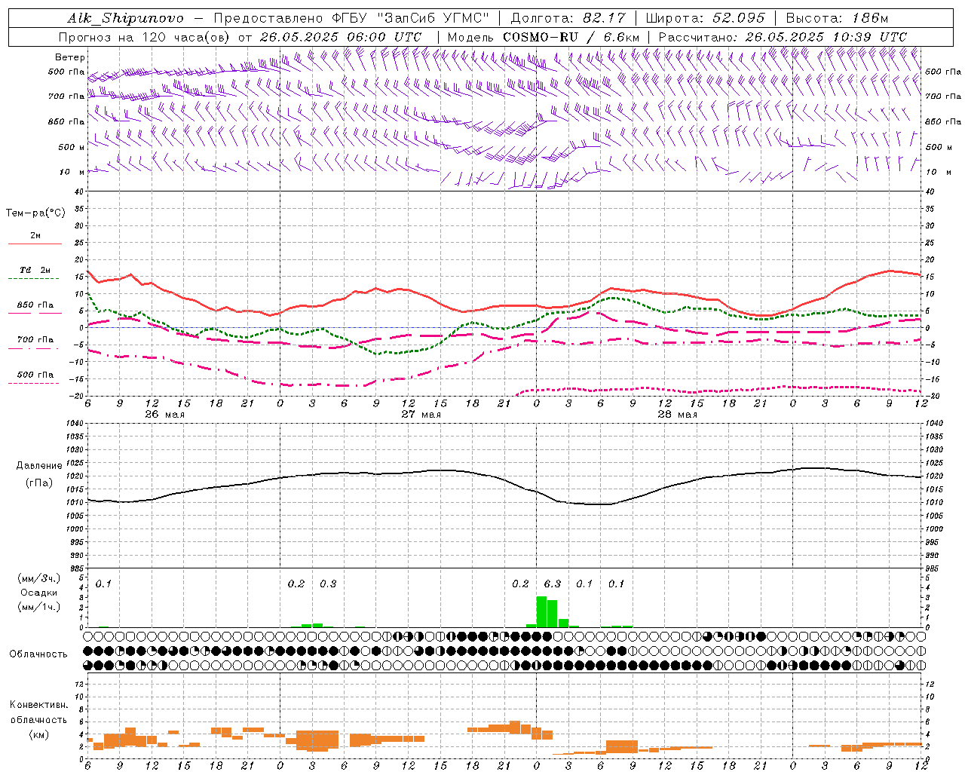The width and height of the screenshot is (965, 772).
Task: Click the red line sample under 2м legend
Action: (x=35, y=244)
